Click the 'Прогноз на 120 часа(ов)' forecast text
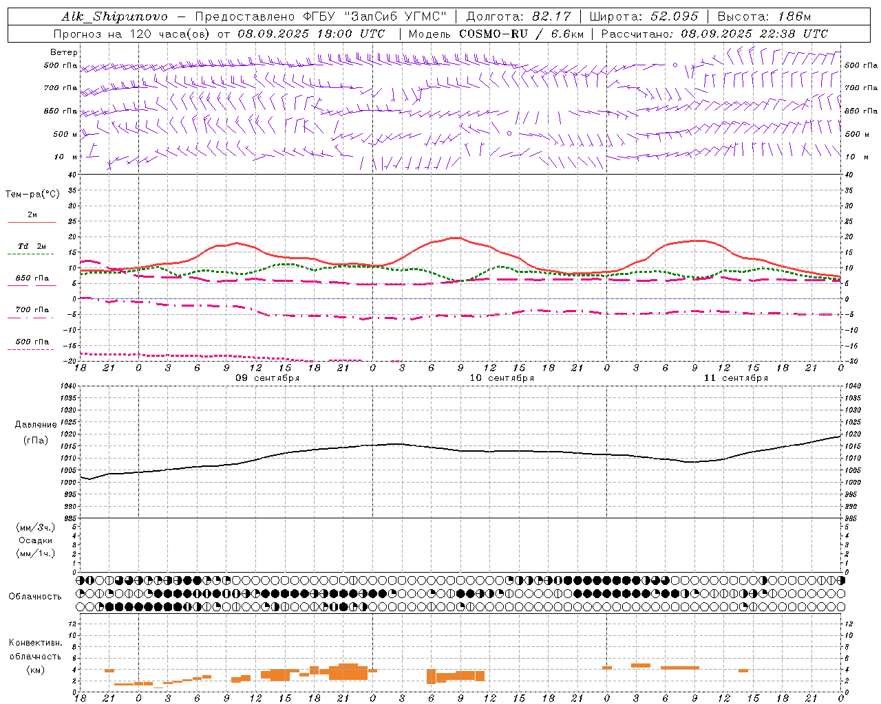 (132, 34)
